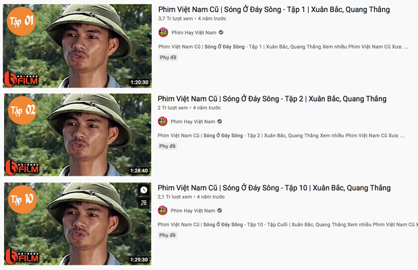The image size is (418, 270).
Task: Open Phim Hay Việt Nam avatar for Tập 10
Action: point(162,210)
